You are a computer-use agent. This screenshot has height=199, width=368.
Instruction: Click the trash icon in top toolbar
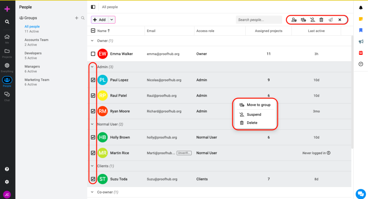click(x=321, y=20)
